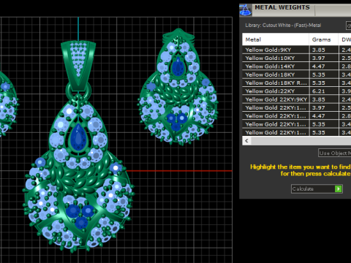Select the Grams column header
Viewport: 351px width, 263px height.
[x=324, y=39]
